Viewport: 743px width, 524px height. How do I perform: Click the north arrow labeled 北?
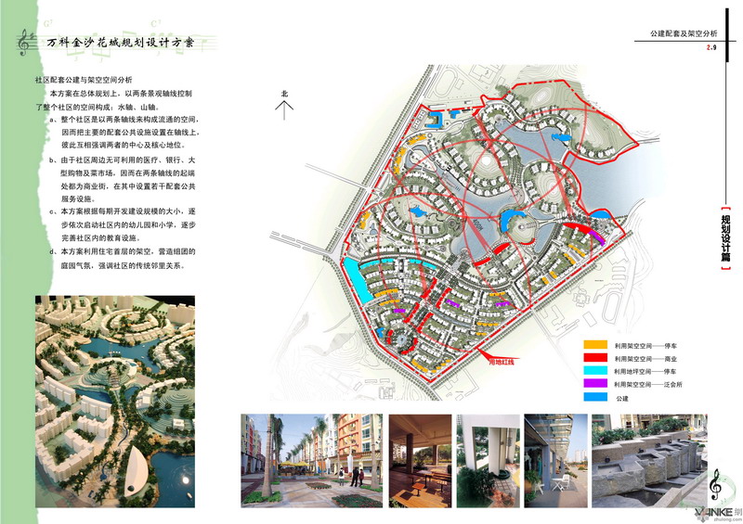[284, 105]
